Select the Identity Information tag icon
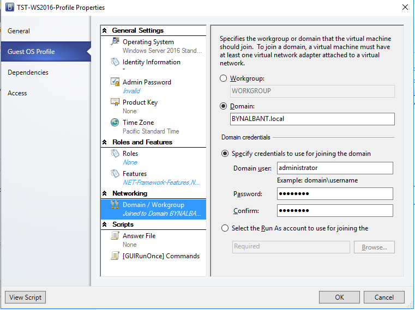This screenshot has width=415, height=310. pyautogui.click(x=115, y=62)
